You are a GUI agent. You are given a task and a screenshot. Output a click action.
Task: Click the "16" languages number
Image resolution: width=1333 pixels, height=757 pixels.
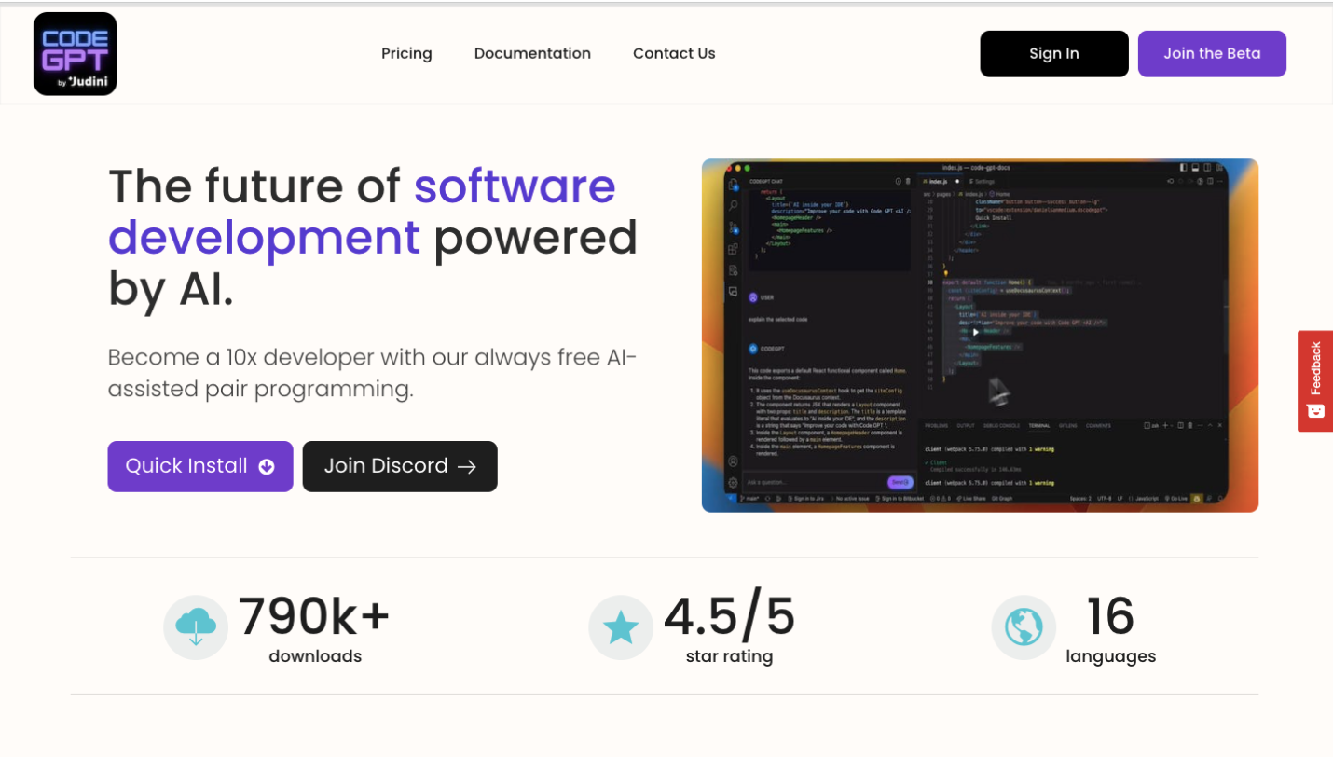[1110, 616]
